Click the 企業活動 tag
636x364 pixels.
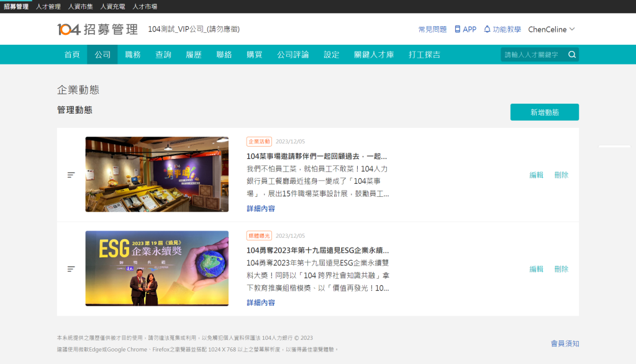[x=259, y=141]
